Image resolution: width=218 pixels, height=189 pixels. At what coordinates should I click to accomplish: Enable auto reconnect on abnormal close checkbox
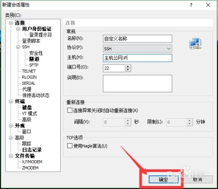coord(70,110)
